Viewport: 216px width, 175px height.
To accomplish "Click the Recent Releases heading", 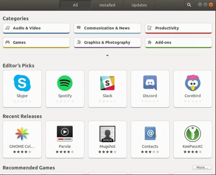I will point(22,116).
